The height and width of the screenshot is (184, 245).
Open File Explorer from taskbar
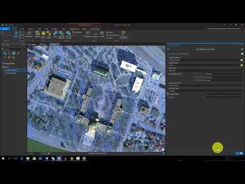click(28, 158)
